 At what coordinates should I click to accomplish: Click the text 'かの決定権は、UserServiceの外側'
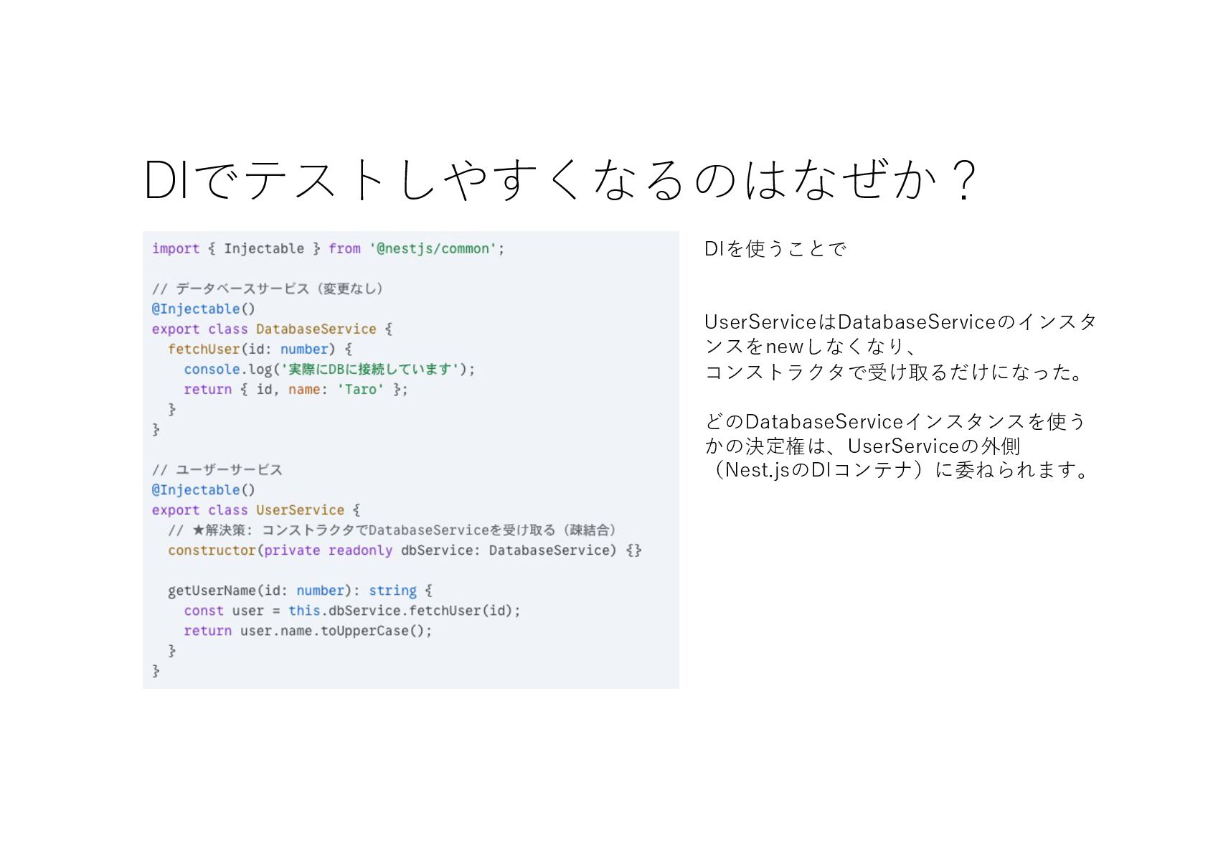click(862, 446)
